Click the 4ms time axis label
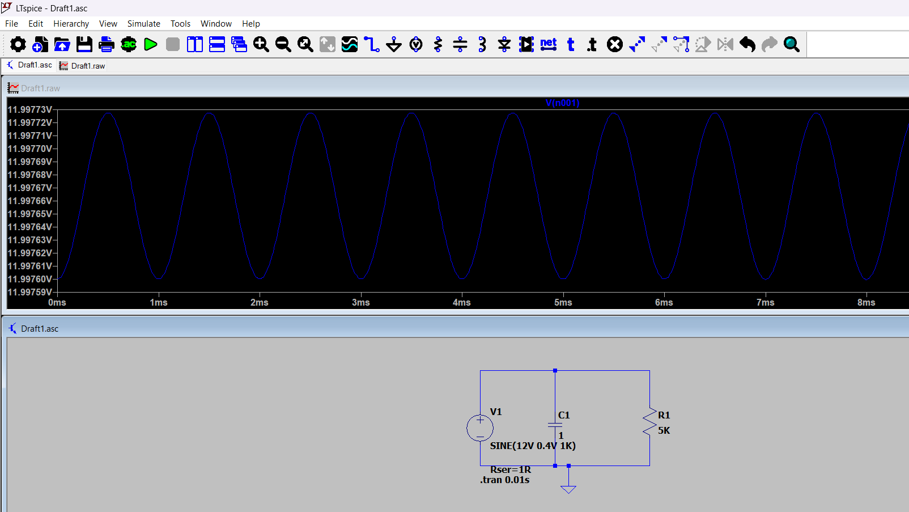Image resolution: width=909 pixels, height=512 pixels. pyautogui.click(x=462, y=303)
